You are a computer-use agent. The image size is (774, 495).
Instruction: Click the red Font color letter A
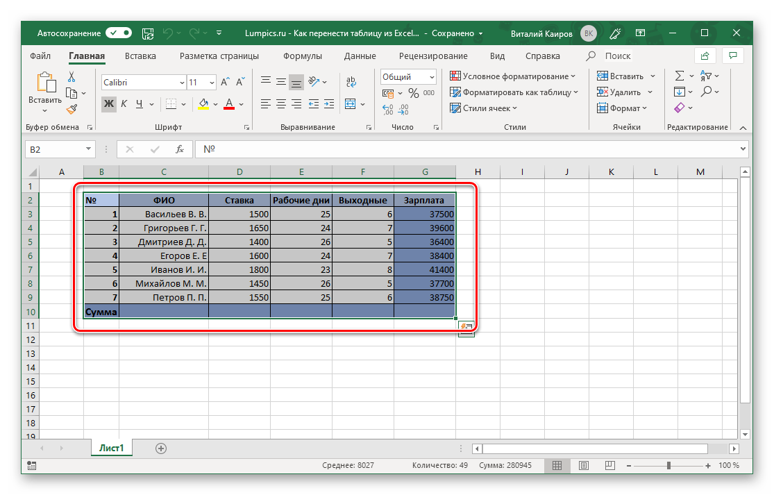pyautogui.click(x=229, y=104)
